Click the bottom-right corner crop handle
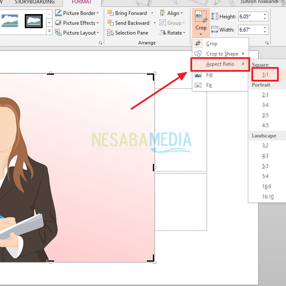The image size is (286, 286). tap(152, 259)
